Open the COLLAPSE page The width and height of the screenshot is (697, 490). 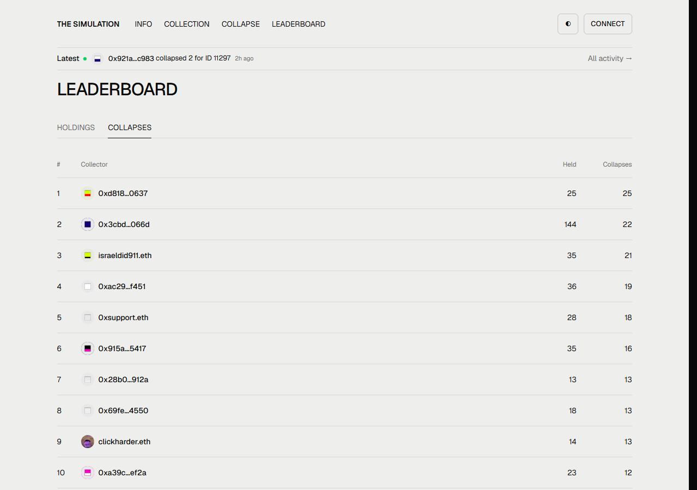pyautogui.click(x=241, y=24)
